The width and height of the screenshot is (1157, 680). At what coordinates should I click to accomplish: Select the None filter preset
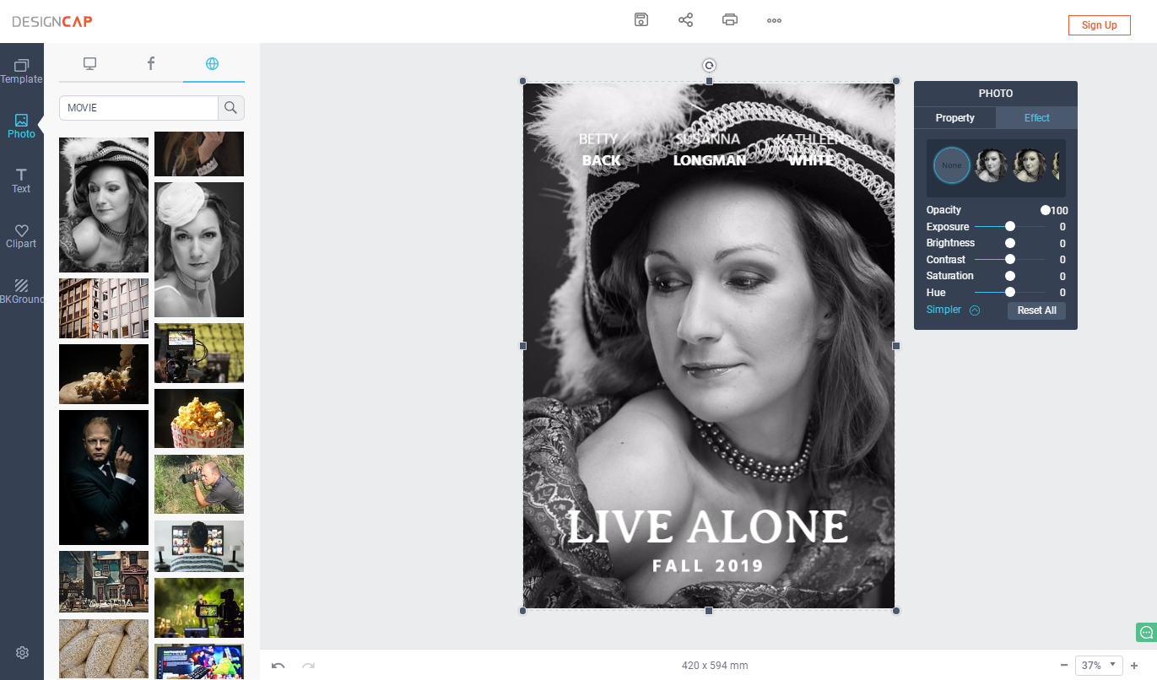click(951, 165)
